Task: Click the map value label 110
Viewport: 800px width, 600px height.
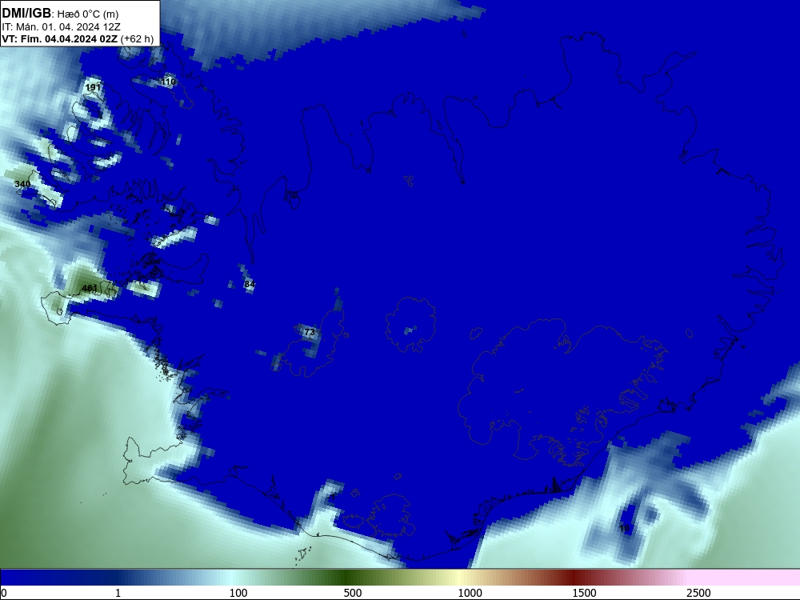Action: point(168,81)
